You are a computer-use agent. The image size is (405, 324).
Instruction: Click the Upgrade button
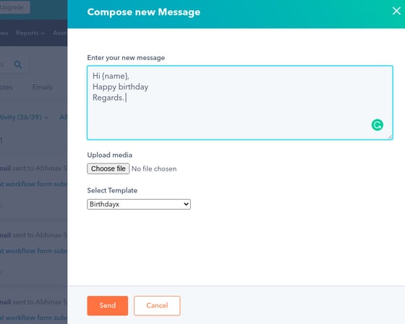pyautogui.click(x=14, y=7)
